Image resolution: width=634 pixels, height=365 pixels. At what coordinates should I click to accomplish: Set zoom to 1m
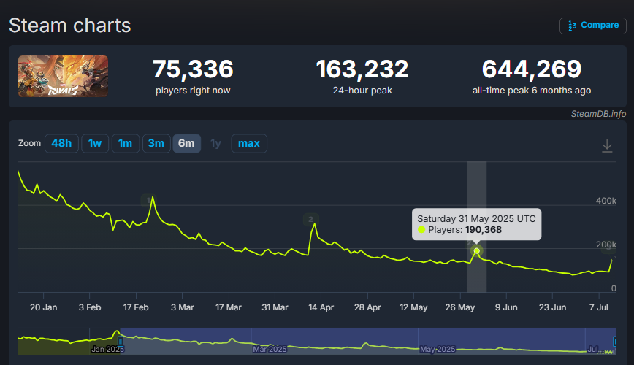[126, 144]
